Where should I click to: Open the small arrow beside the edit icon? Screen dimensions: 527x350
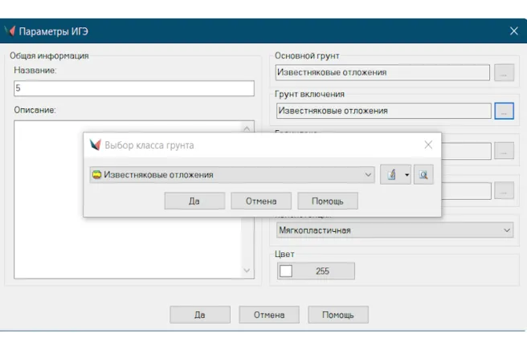point(406,174)
